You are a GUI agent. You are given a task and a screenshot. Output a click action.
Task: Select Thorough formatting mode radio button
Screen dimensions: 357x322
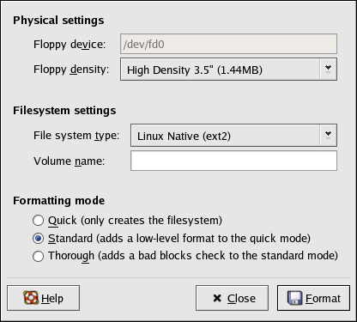tap(38, 256)
